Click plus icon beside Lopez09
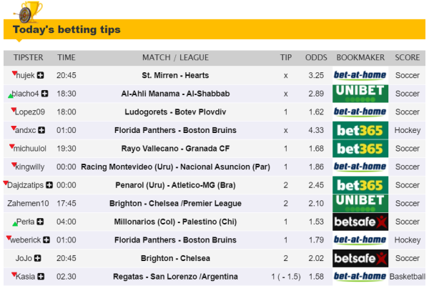This screenshot has height=286, width=429. (50, 112)
